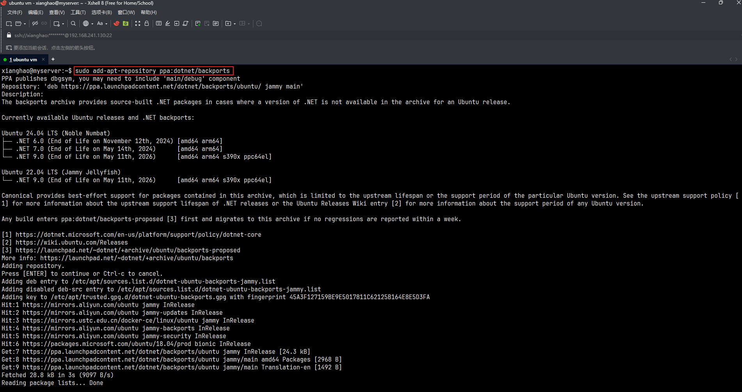Image resolution: width=742 pixels, height=392 pixels.
Task: Click the highlight pen icon
Action: pyautogui.click(x=168, y=23)
